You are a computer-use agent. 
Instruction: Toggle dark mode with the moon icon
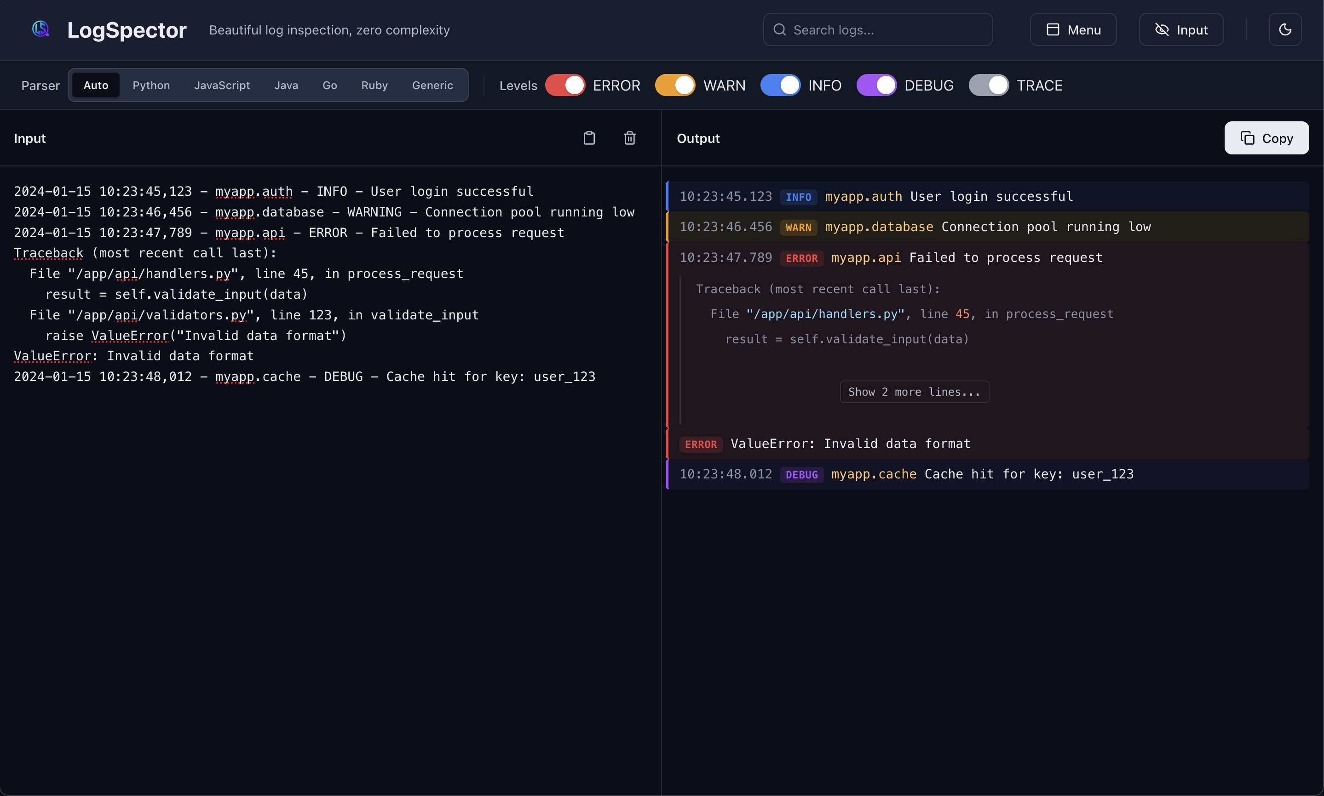(1284, 29)
